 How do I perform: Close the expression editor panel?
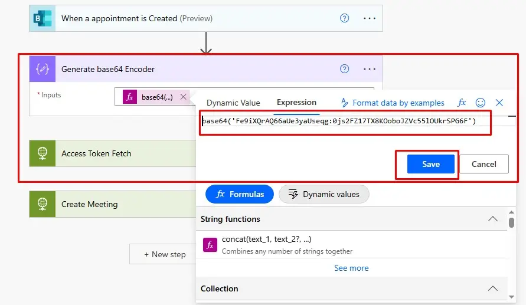[499, 103]
